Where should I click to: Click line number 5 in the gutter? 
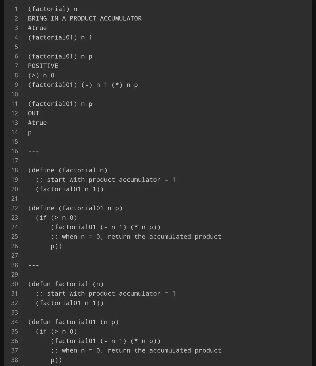(x=16, y=47)
